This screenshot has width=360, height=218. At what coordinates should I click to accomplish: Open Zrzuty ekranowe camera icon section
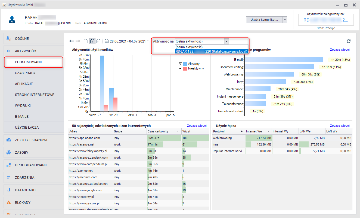pyautogui.click(x=9, y=140)
